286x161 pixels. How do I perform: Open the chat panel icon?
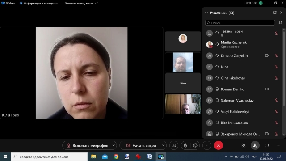267,145
